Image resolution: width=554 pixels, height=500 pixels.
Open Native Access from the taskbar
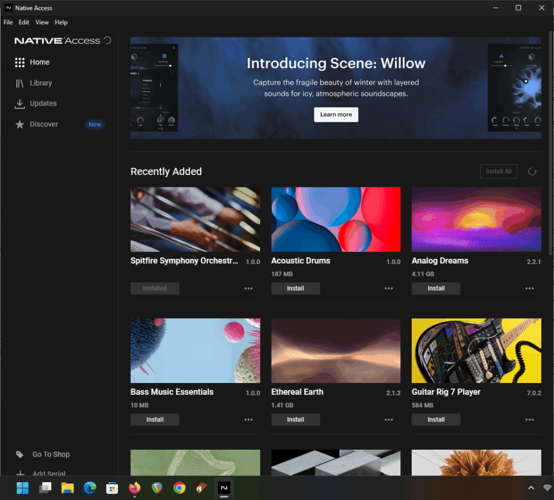[x=223, y=488]
